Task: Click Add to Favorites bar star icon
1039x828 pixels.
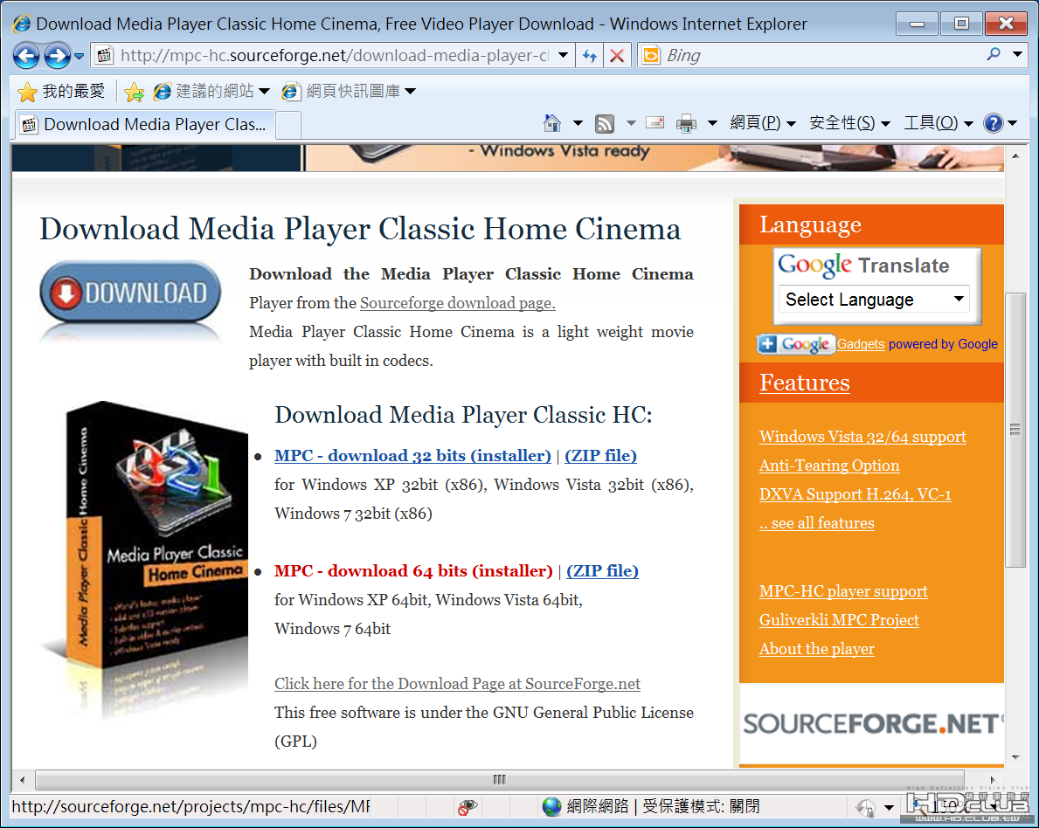Action: pos(134,92)
